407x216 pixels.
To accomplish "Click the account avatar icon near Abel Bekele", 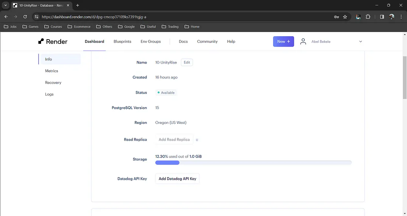I will (x=303, y=41).
